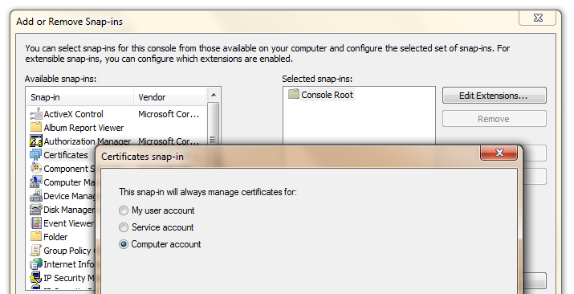Click the Device Manager icon
This screenshot has height=294, width=574.
click(x=36, y=196)
